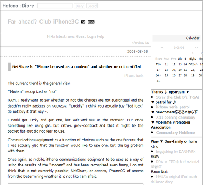Select calendar day 31
This screenshot has width=203, height=185.
tap(158, 81)
